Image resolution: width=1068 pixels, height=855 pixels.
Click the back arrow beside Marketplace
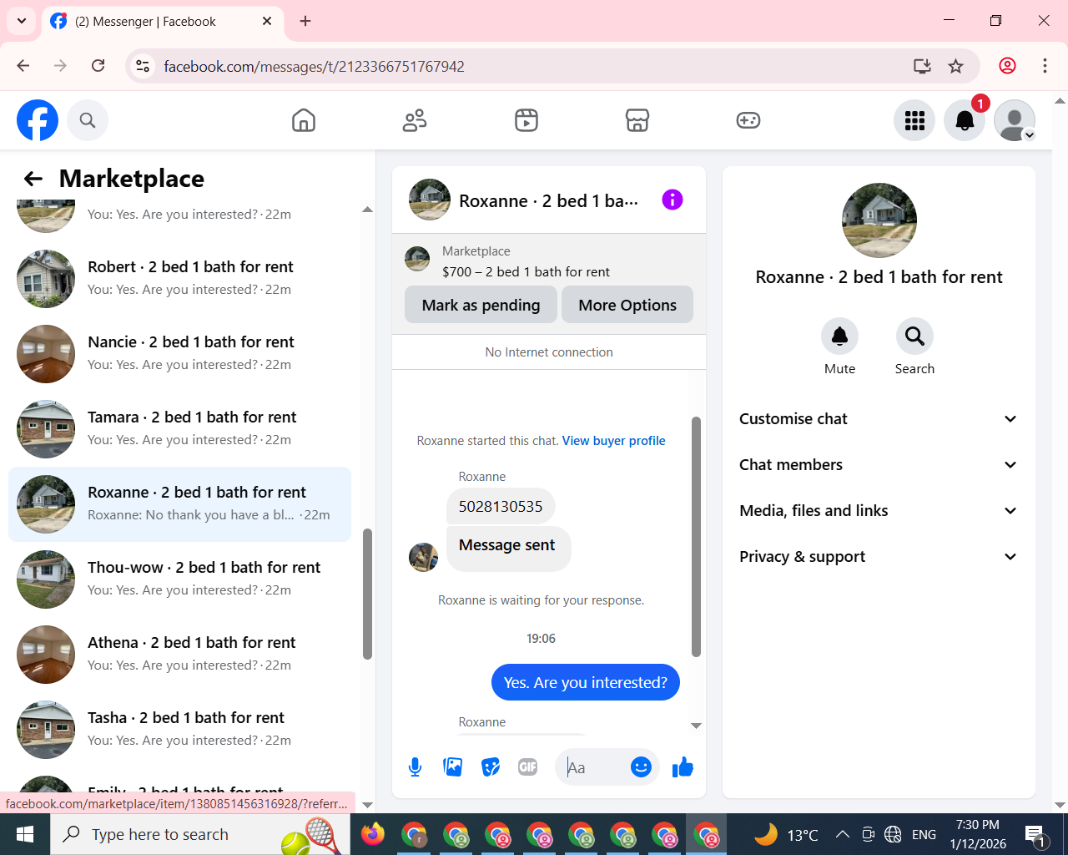(x=33, y=179)
